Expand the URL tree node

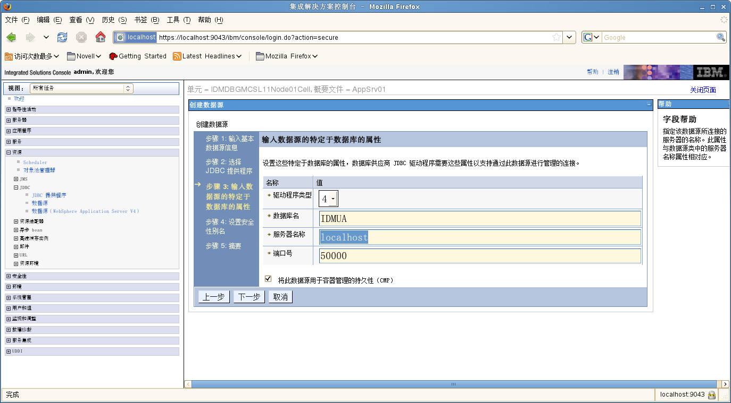coord(16,255)
